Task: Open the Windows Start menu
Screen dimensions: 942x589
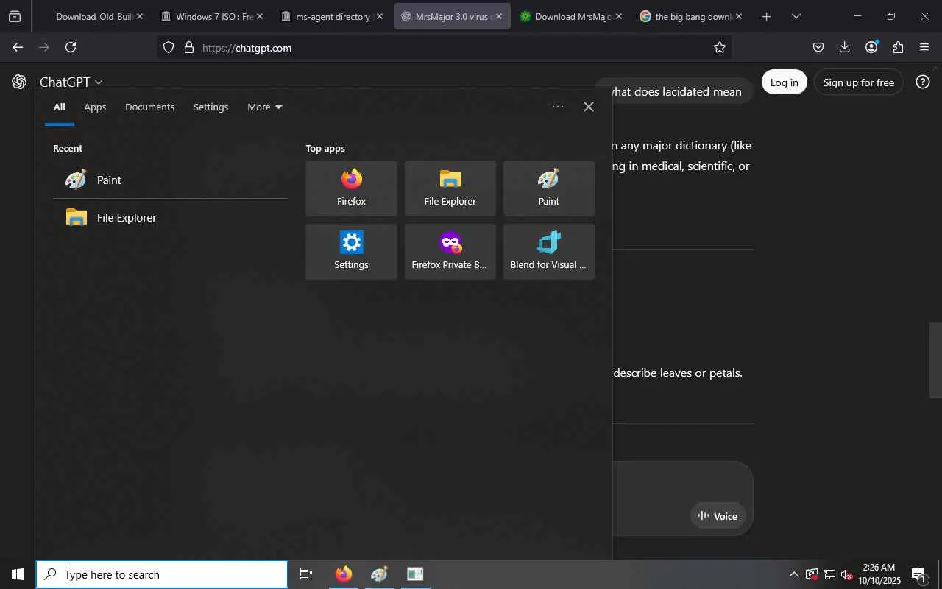Action: 18,574
